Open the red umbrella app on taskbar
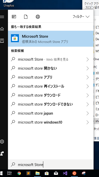The width and height of the screenshot is (99, 177). [x=84, y=173]
